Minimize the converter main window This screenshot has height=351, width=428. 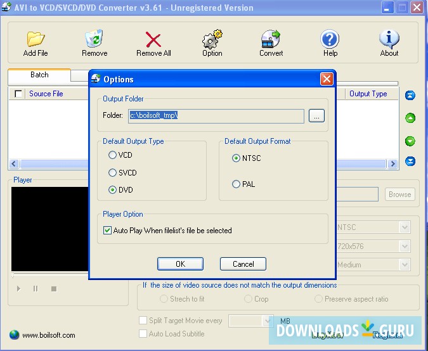click(x=387, y=8)
